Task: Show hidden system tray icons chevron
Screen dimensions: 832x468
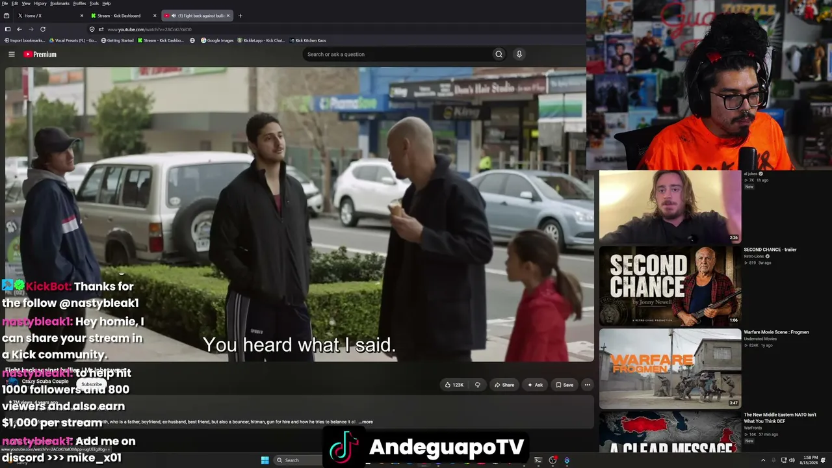Action: (x=763, y=460)
